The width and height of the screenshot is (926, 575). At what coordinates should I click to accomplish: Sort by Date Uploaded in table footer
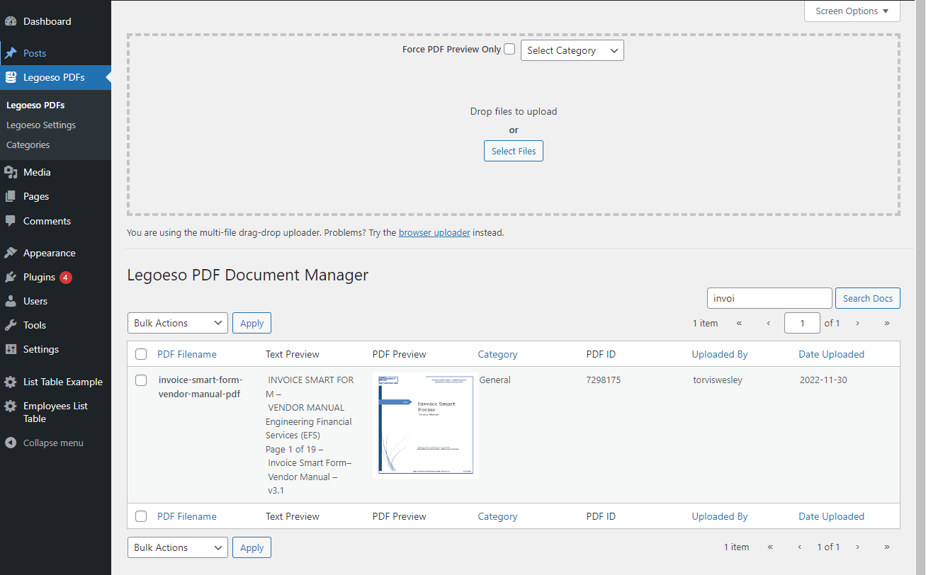point(832,516)
